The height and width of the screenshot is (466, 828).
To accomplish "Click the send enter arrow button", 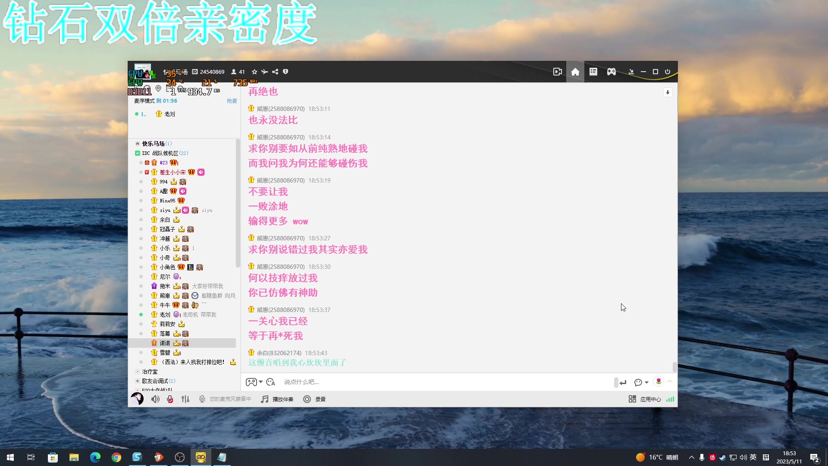I will click(x=623, y=382).
